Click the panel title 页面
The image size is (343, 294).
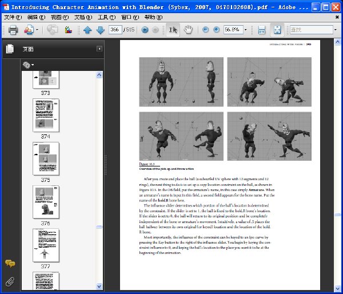tap(28, 49)
